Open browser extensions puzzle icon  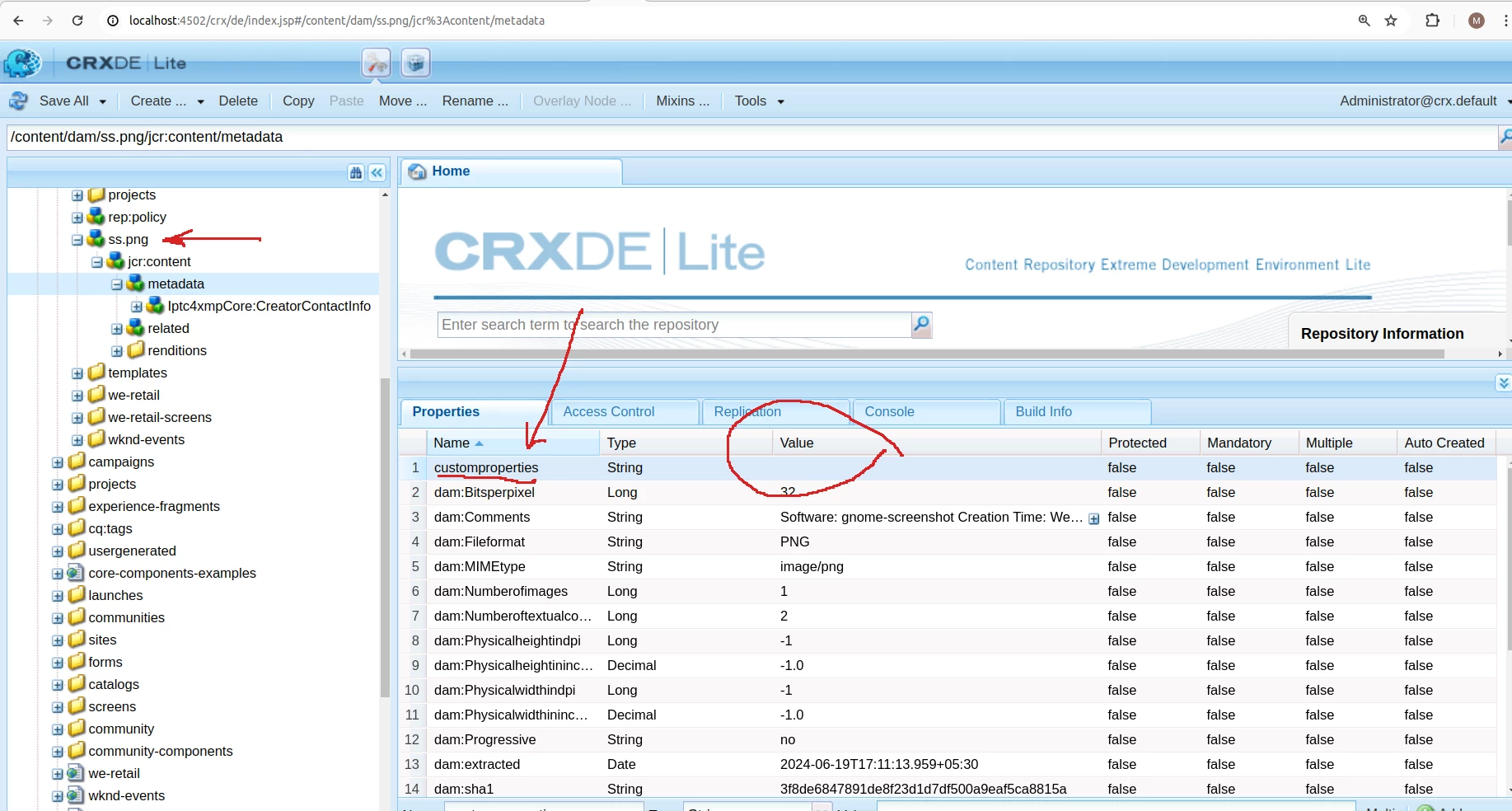point(1433,21)
